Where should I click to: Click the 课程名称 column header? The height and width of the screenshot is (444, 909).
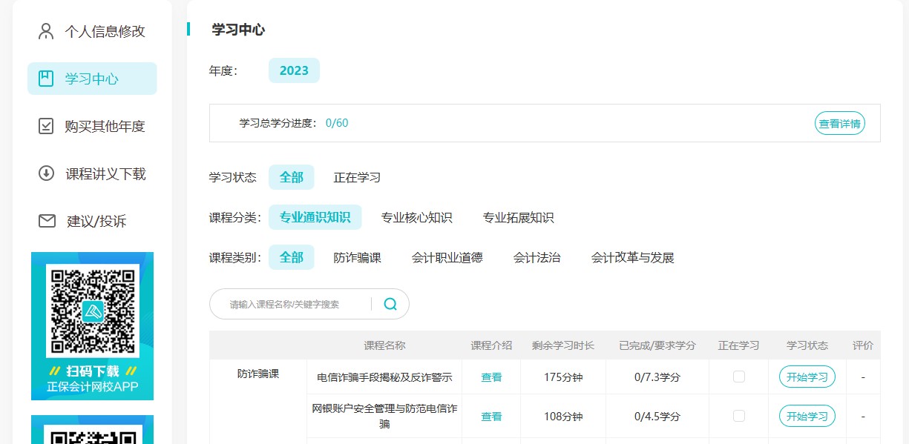384,345
